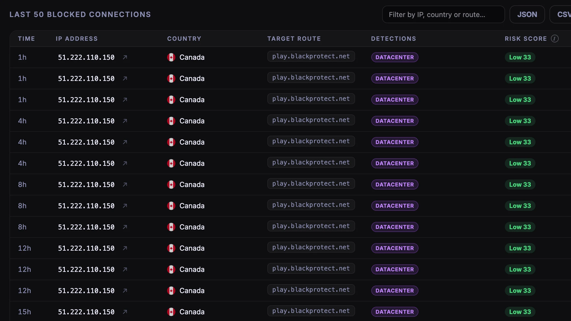Open IP details arrow in third 1h row
Viewport: 571px width, 321px height.
pyautogui.click(x=125, y=100)
